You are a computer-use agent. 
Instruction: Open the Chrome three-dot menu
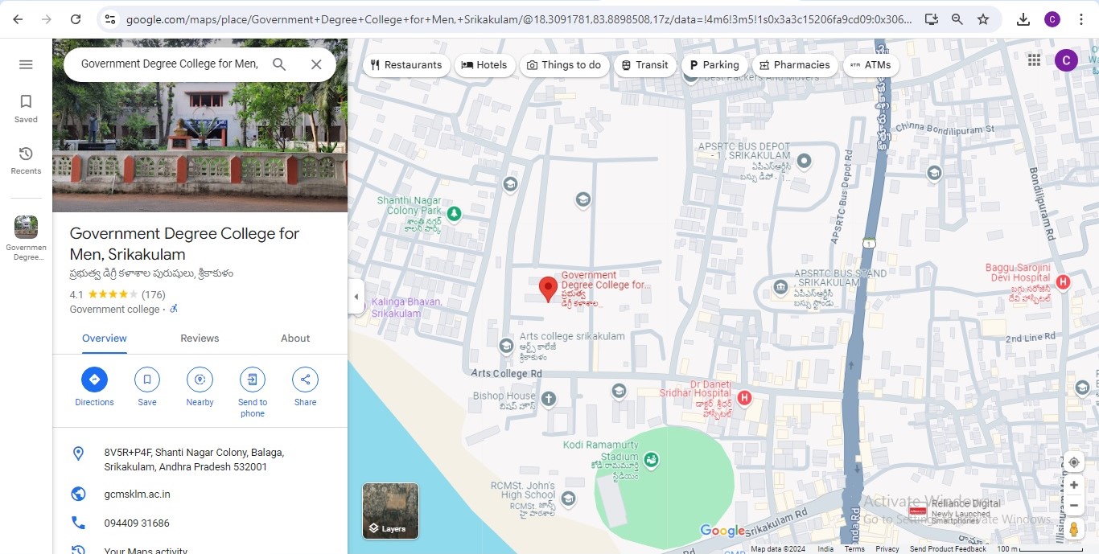pyautogui.click(x=1081, y=19)
